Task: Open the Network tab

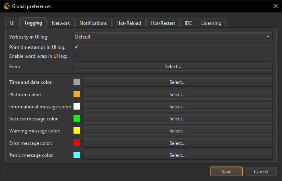Action: (61, 23)
